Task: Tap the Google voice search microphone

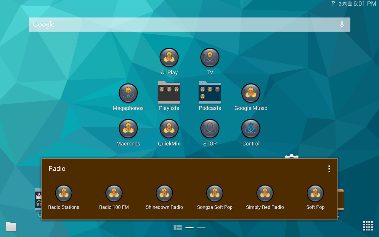Action: [342, 25]
